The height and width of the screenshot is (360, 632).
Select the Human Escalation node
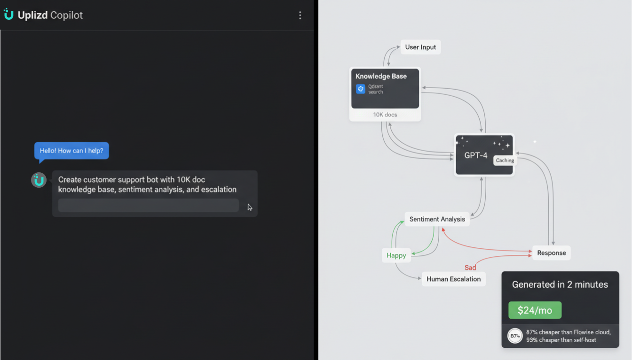pos(453,279)
